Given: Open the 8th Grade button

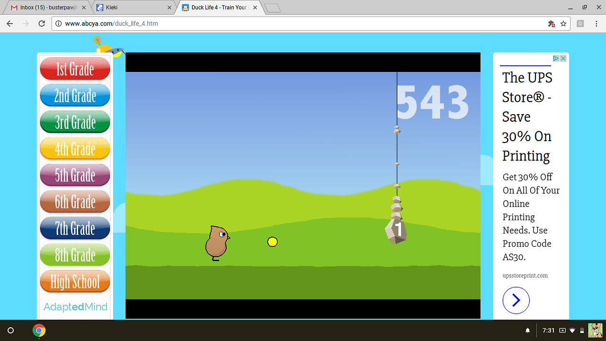Looking at the screenshot, I should pyautogui.click(x=75, y=255).
